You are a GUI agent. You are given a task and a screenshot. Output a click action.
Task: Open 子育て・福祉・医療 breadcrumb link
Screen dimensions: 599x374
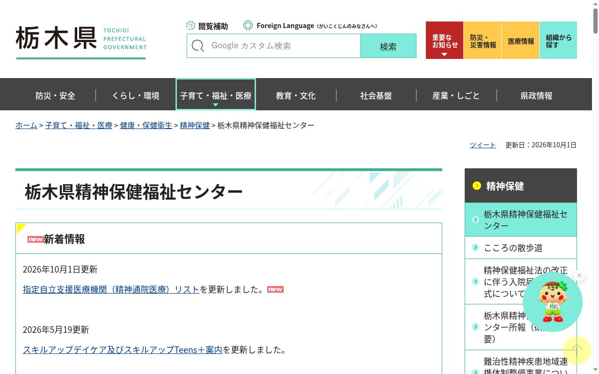[x=79, y=125]
